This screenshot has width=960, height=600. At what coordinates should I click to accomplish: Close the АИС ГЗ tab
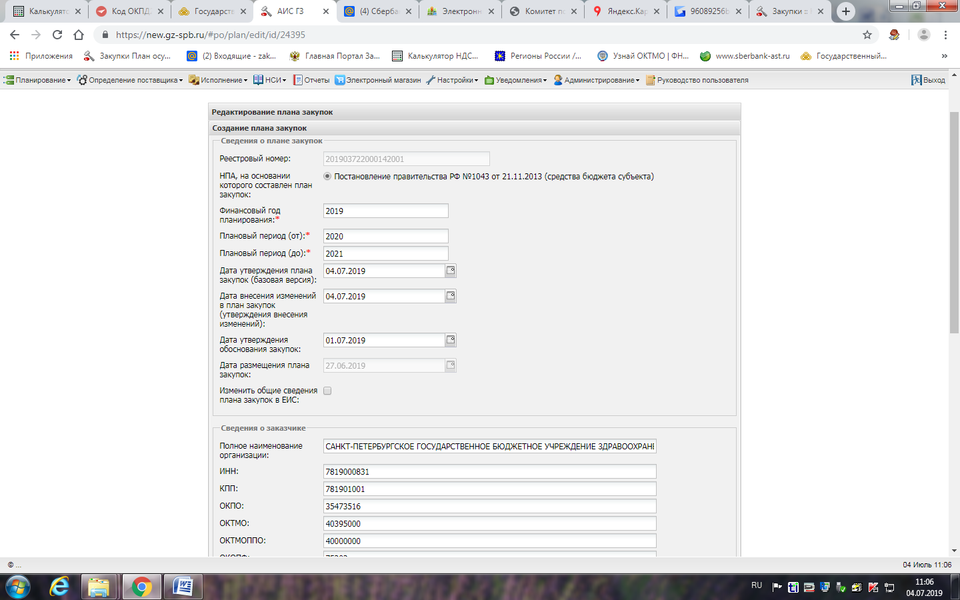coord(326,11)
